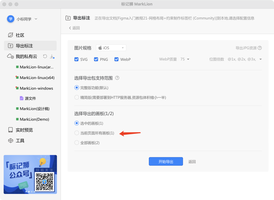This screenshot has height=200, width=274.
Task: Disable the WebP export checkbox
Action: click(x=116, y=59)
